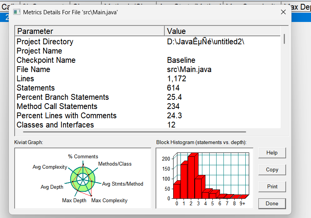Click the 25.4 branch percent value
The image size is (311, 218).
click(x=174, y=97)
